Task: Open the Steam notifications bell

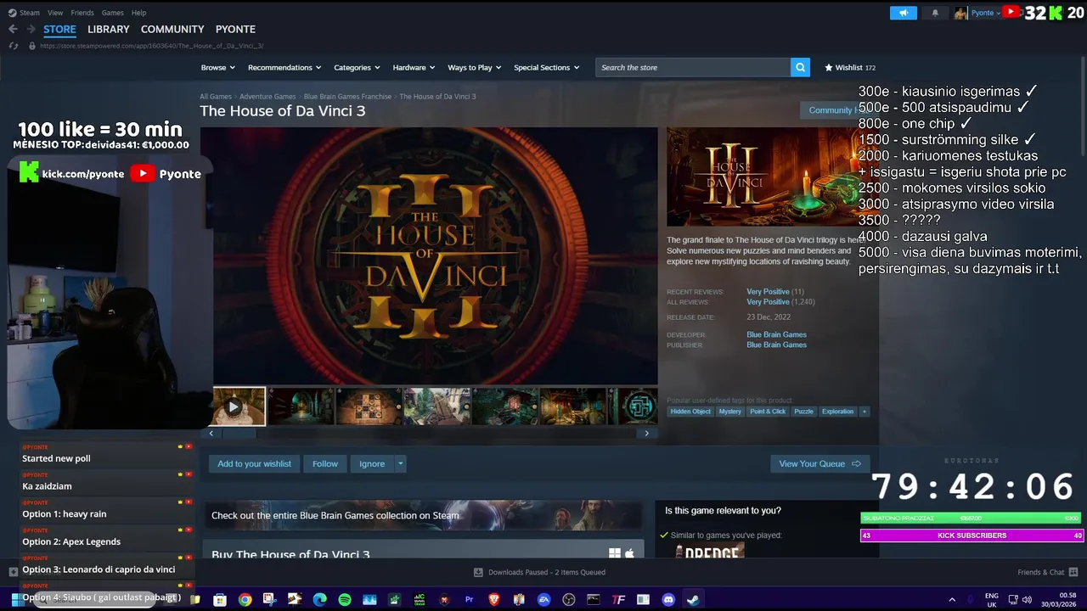Action: click(935, 13)
